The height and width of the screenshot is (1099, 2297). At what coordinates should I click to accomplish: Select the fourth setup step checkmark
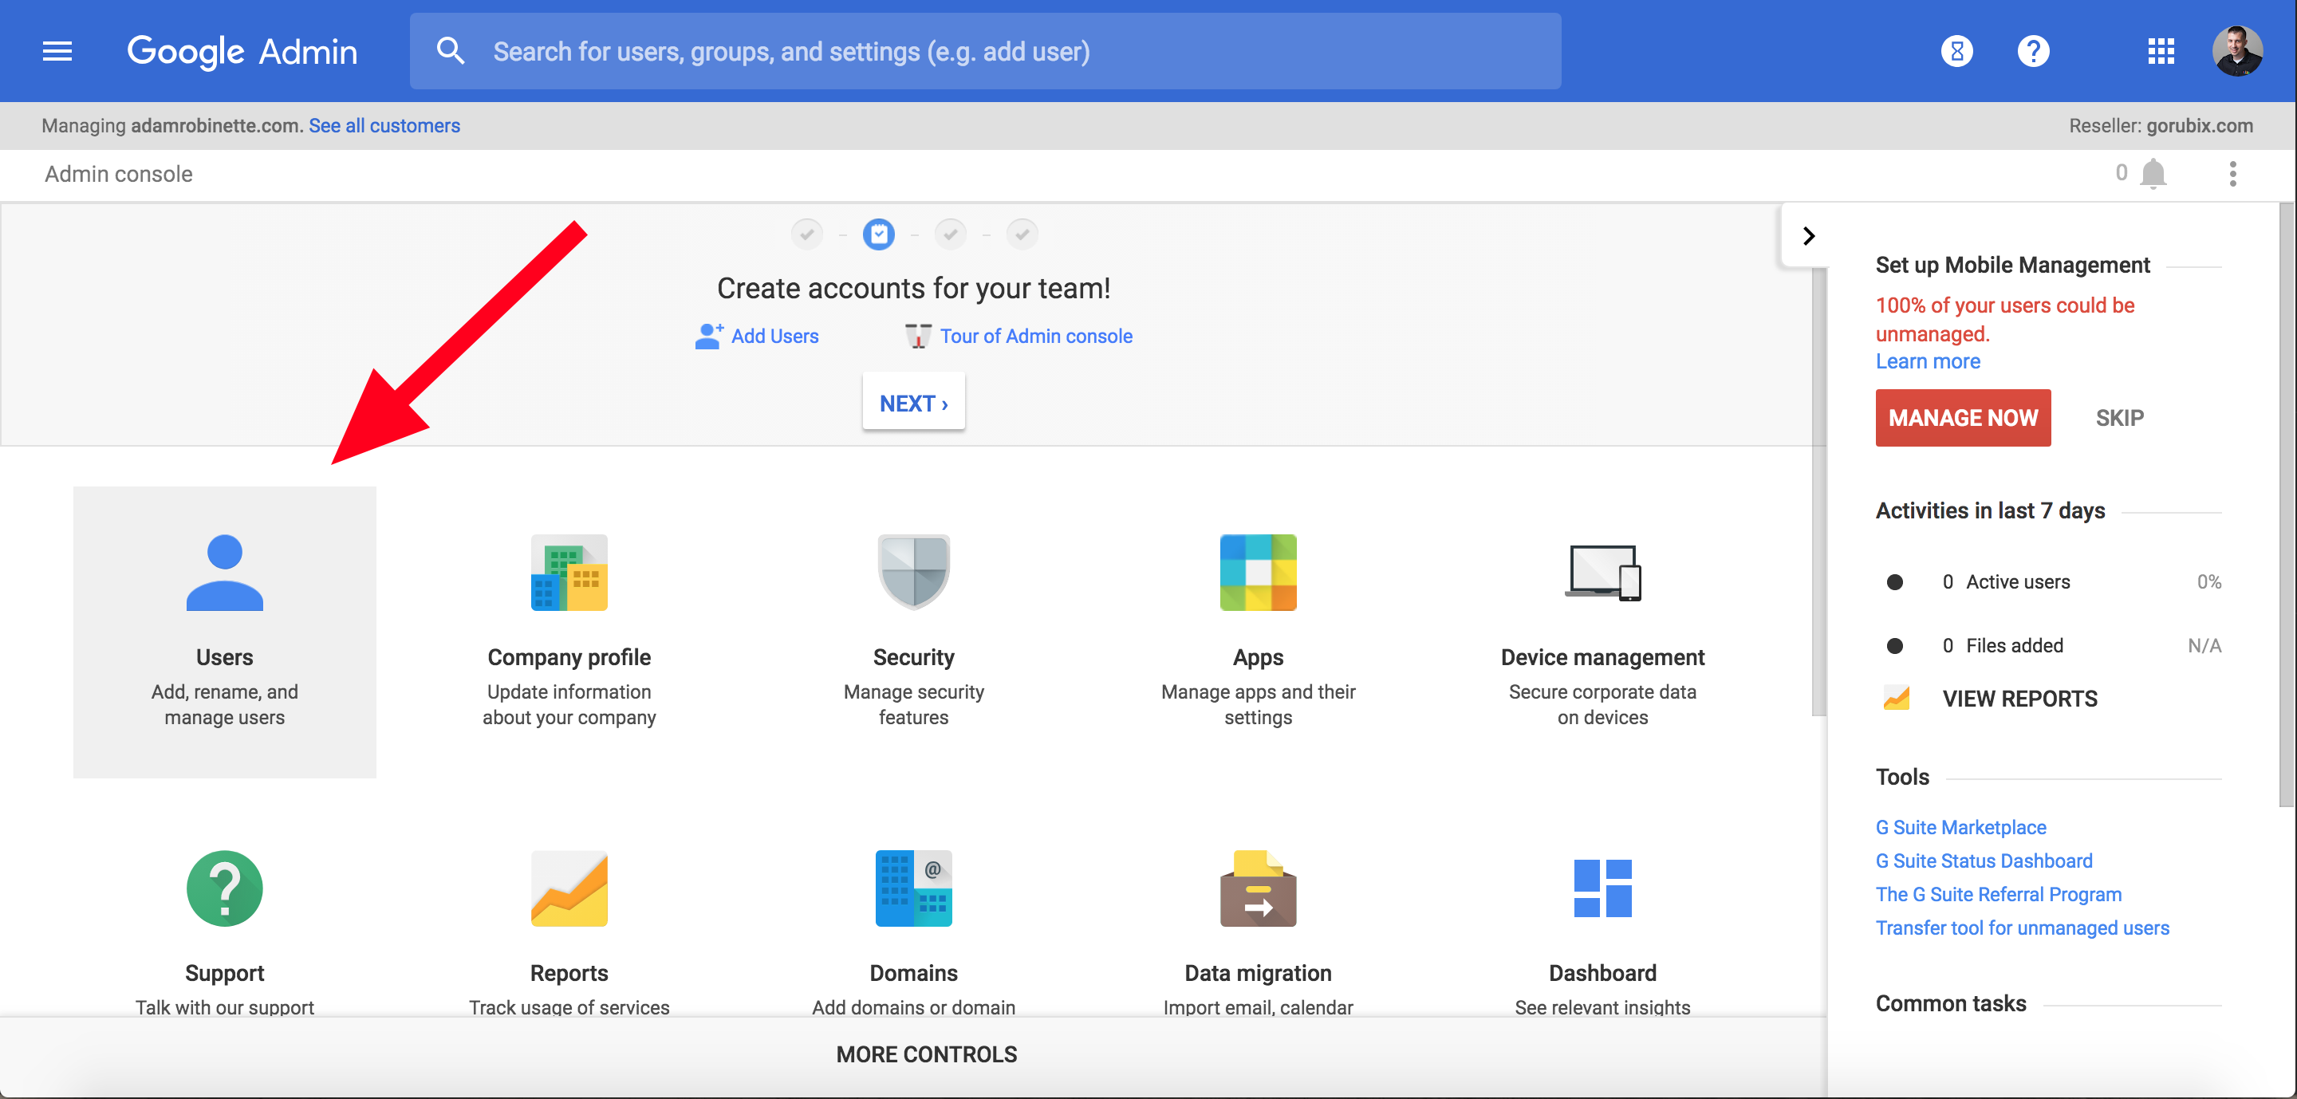(1022, 234)
